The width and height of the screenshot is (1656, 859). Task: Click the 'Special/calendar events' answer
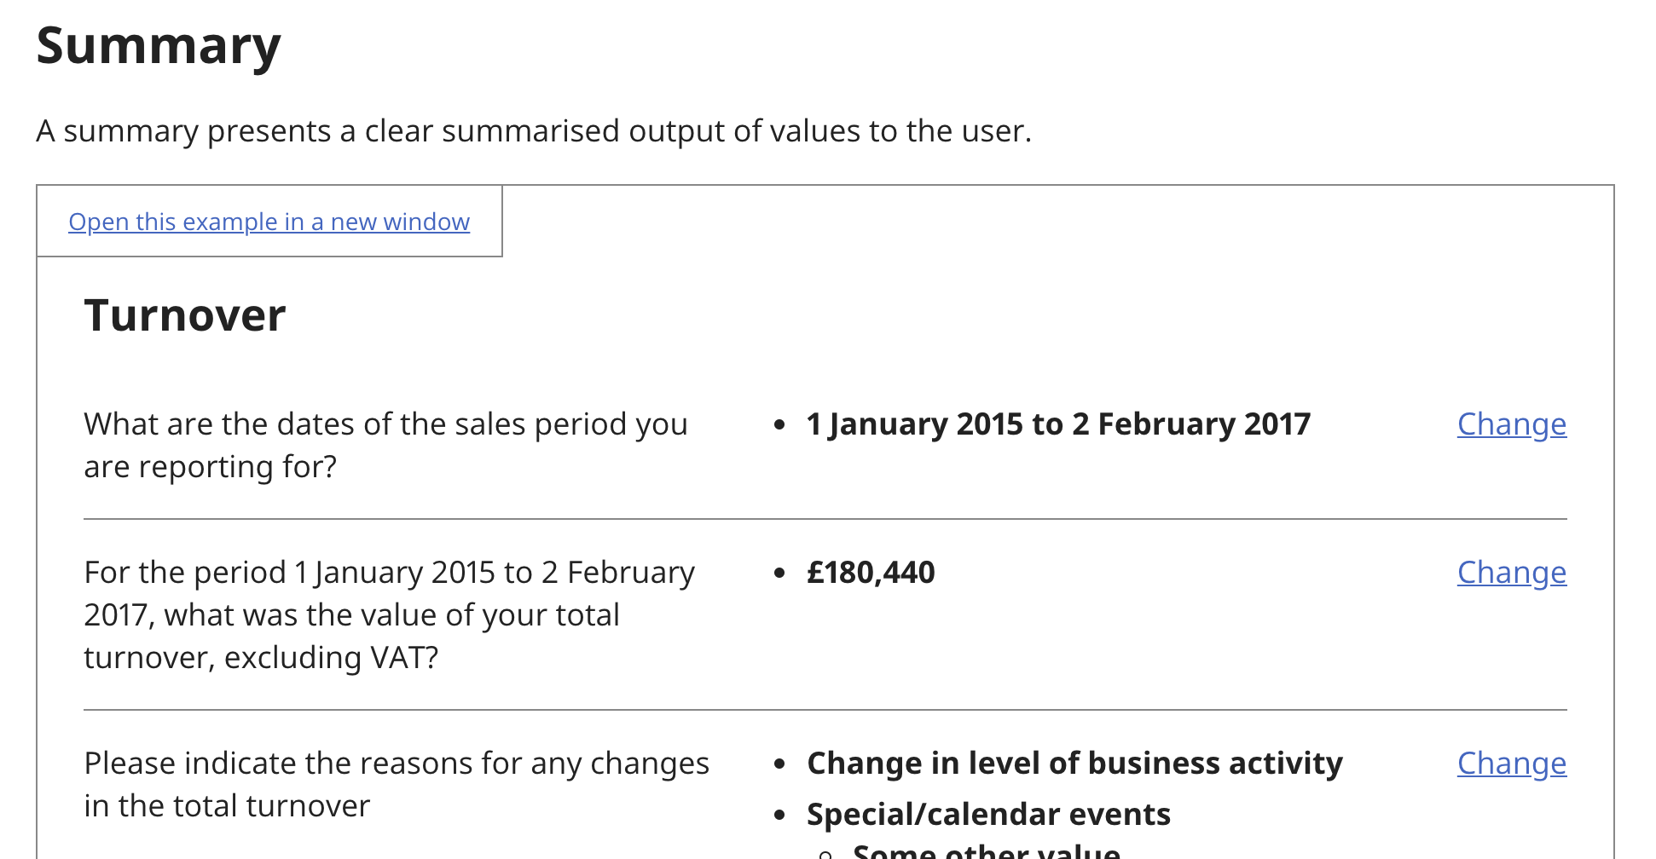pyautogui.click(x=988, y=815)
